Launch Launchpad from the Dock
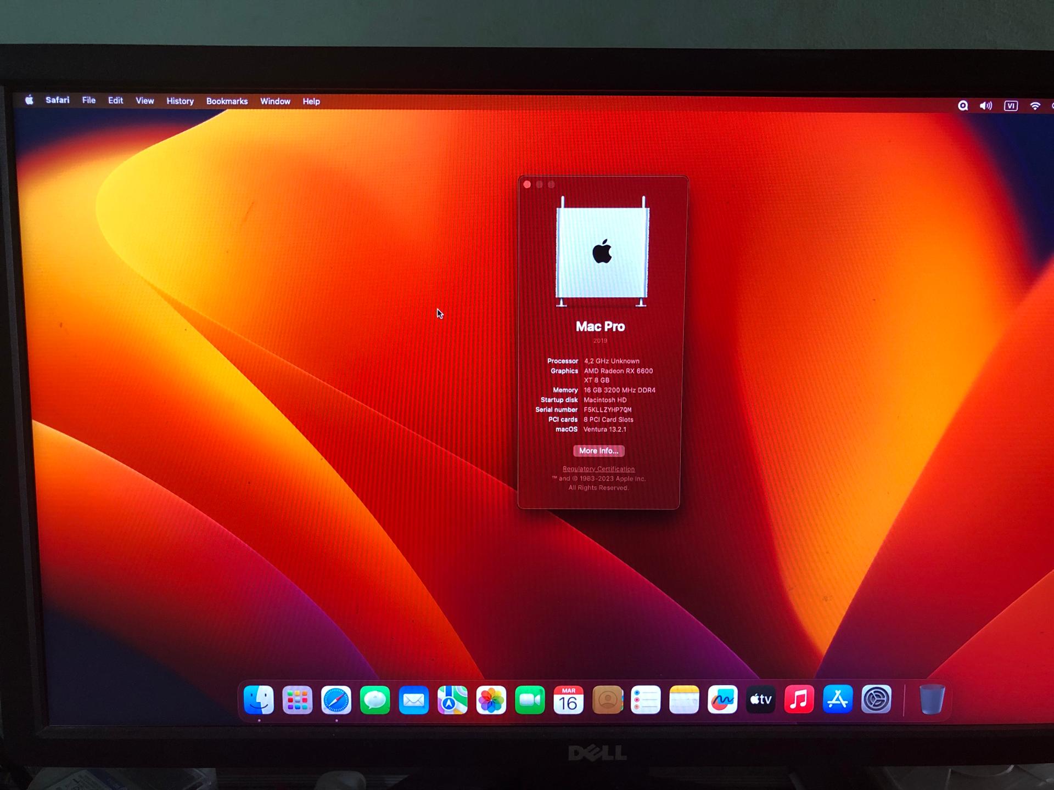 click(x=297, y=699)
